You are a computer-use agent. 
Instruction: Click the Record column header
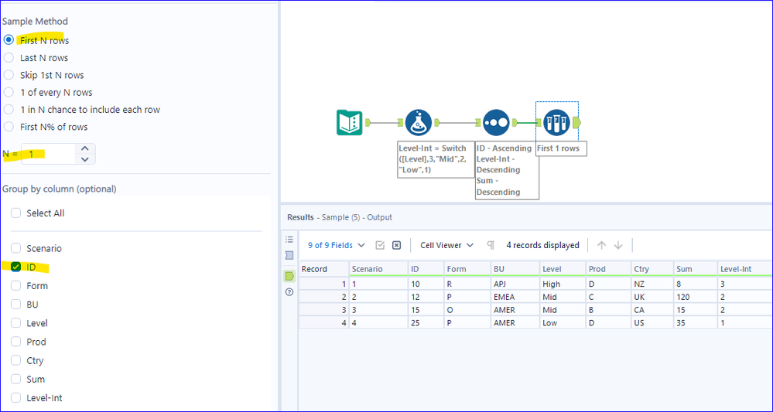[x=323, y=269]
